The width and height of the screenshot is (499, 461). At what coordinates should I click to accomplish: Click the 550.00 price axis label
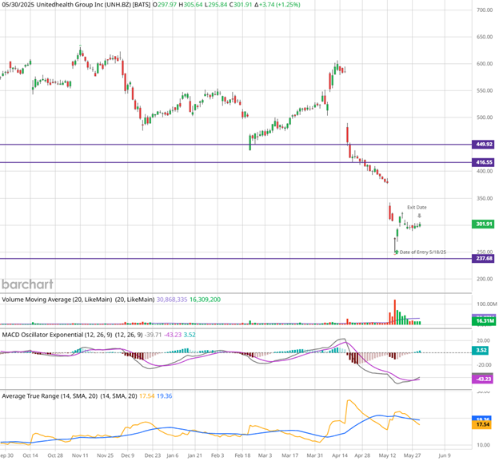coord(485,90)
